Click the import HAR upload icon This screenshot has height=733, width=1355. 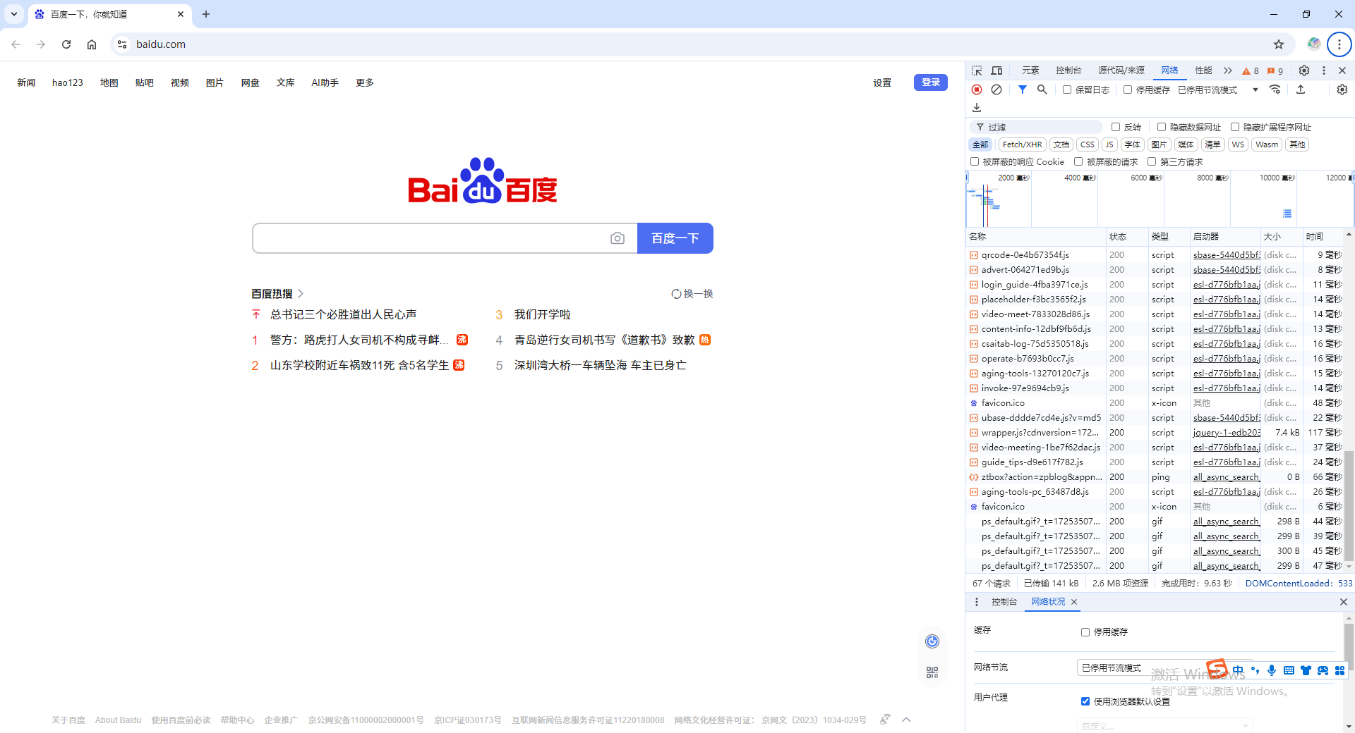tap(1301, 90)
